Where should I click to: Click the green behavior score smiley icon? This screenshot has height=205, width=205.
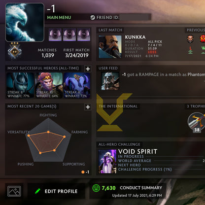click(x=96, y=188)
